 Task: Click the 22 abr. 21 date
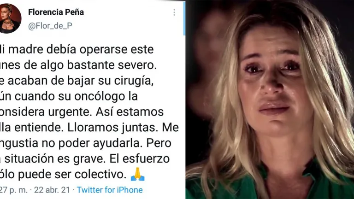52,190
